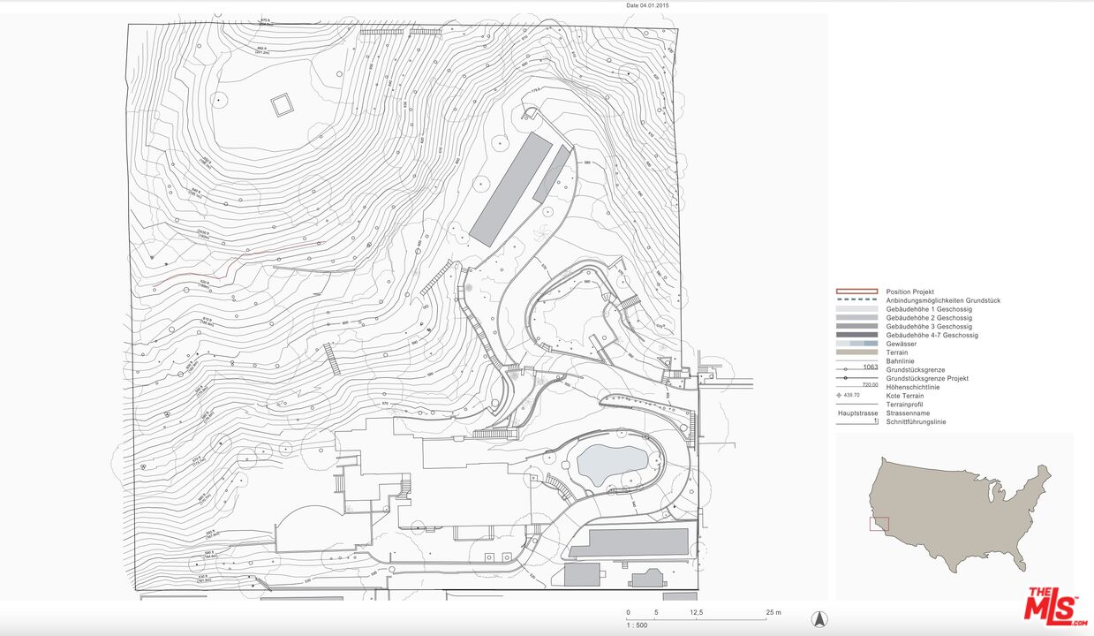Click the Position Projekt red outline symbol
The image size is (1094, 636).
coord(856,291)
